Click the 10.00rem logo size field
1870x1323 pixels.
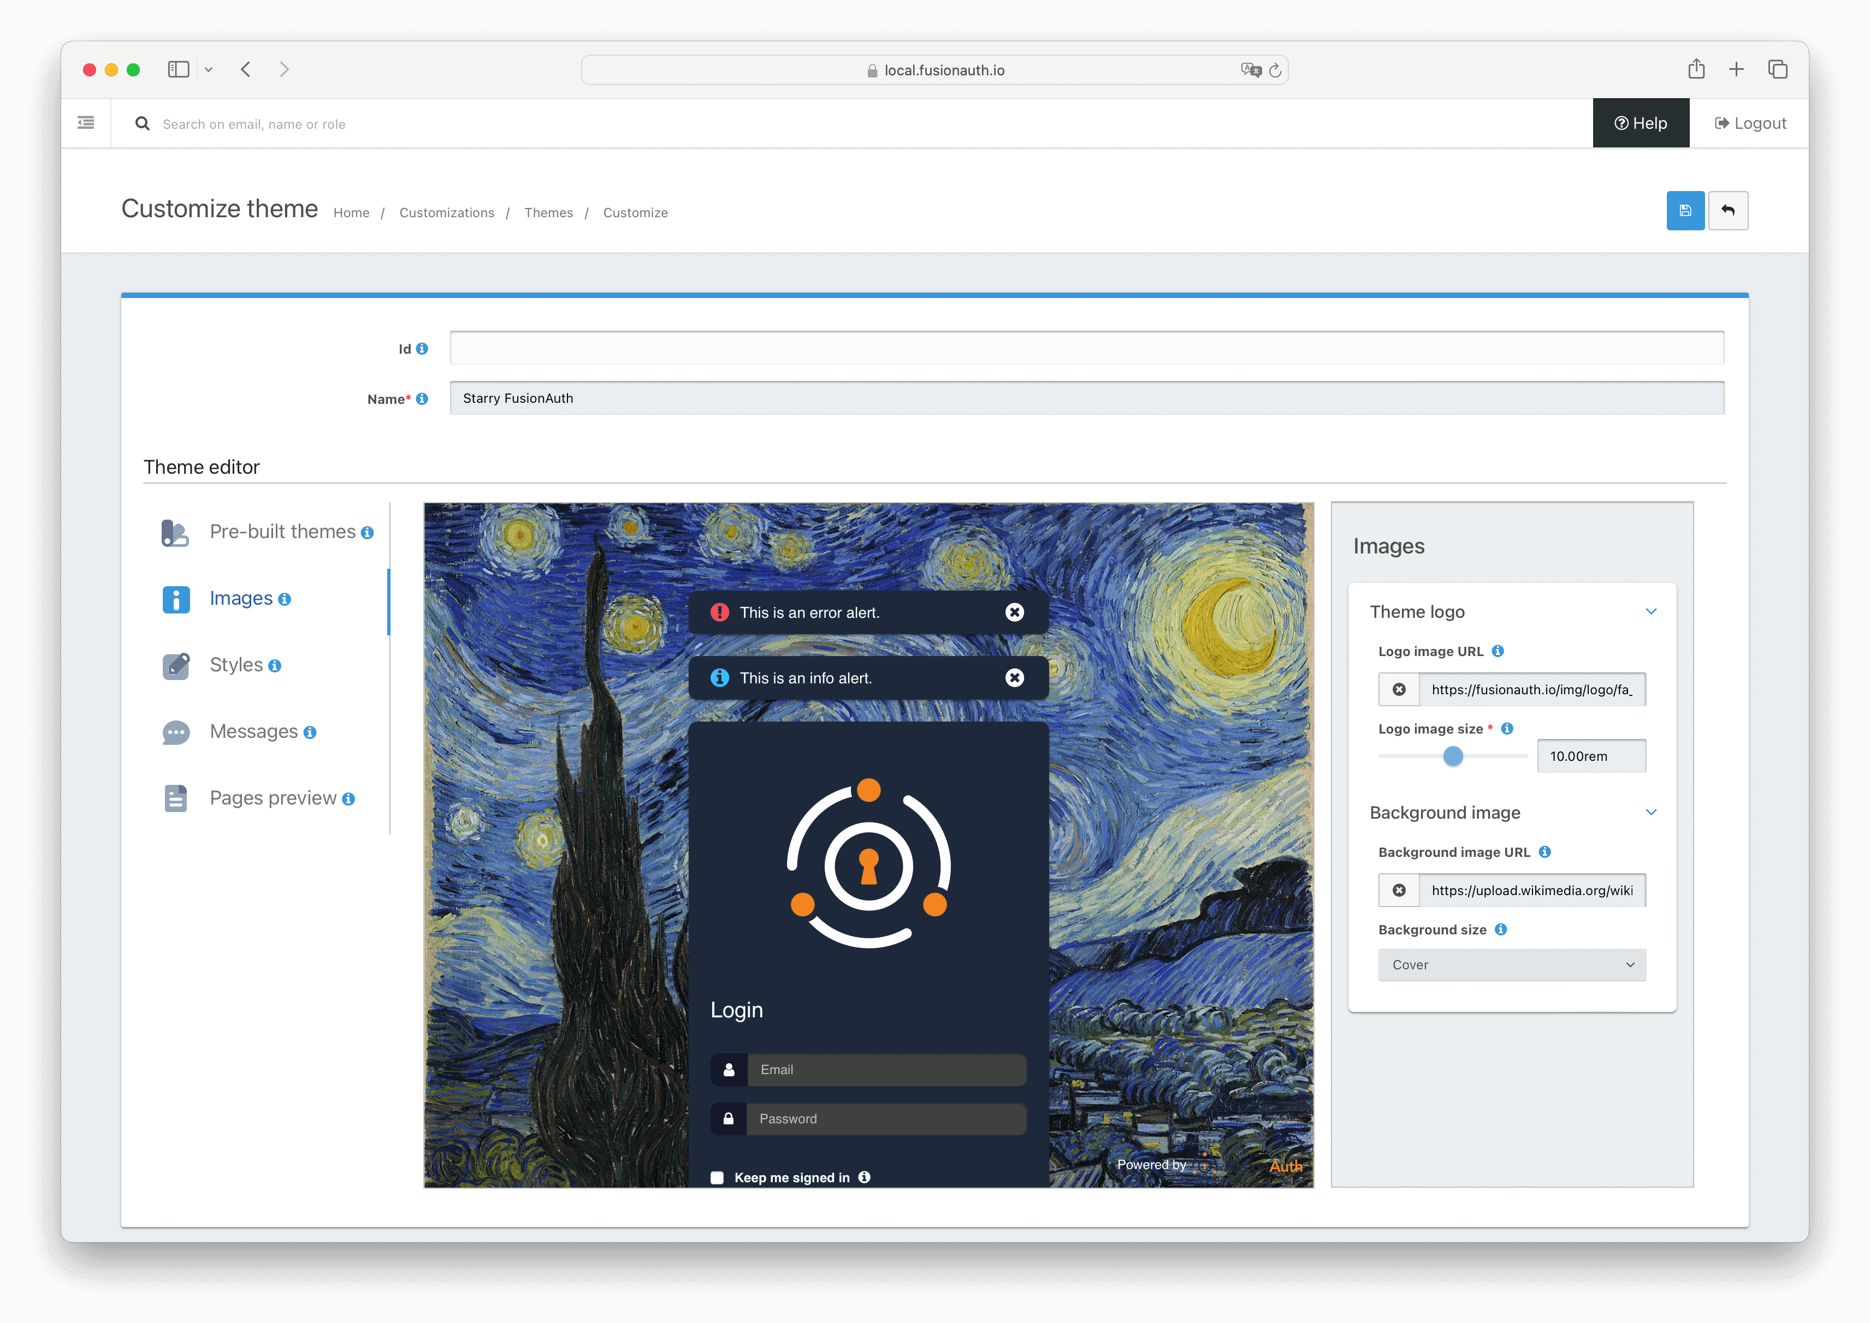(x=1591, y=756)
